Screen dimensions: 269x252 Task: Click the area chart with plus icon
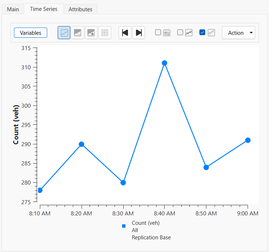pyautogui.click(x=91, y=33)
